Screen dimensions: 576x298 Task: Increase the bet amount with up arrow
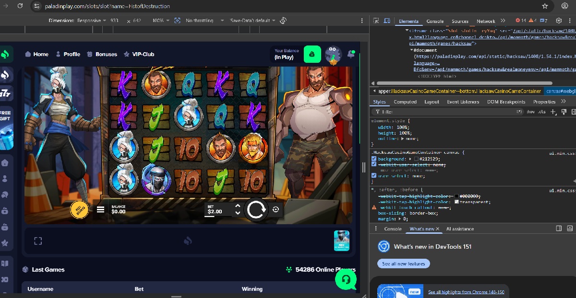[237, 206]
